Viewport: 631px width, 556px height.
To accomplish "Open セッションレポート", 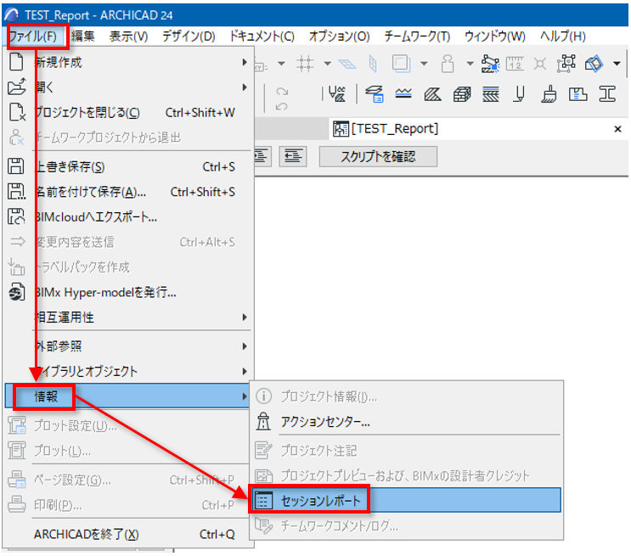I will click(x=406, y=501).
